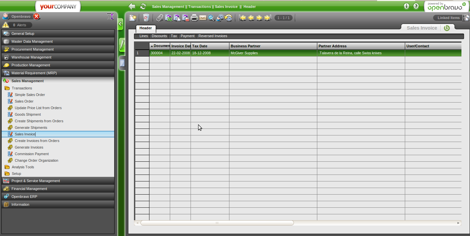Click the expand-all menu icon
This screenshot has height=236, width=470.
click(110, 16)
